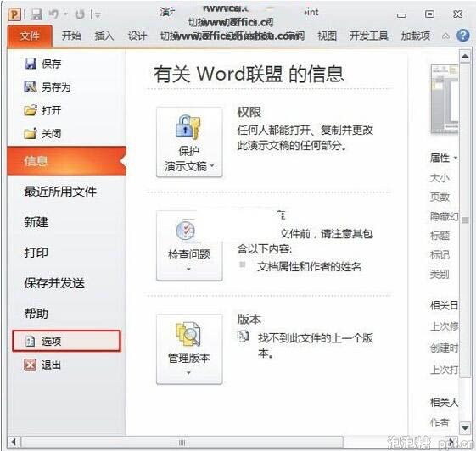Click the 保存 floppy disk icon
476x451 pixels.
coord(31,64)
